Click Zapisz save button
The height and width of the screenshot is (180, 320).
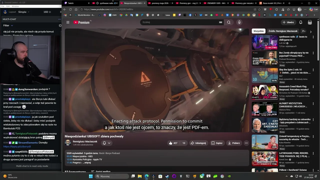217,143
